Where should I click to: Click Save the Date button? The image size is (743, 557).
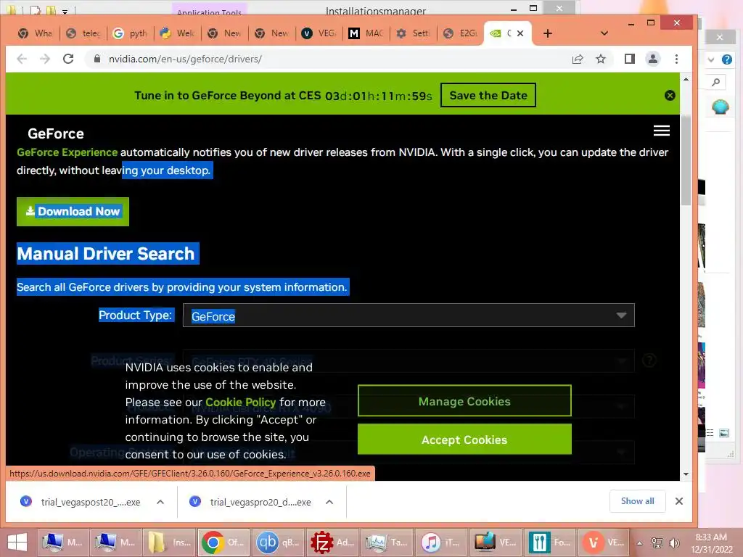point(488,95)
